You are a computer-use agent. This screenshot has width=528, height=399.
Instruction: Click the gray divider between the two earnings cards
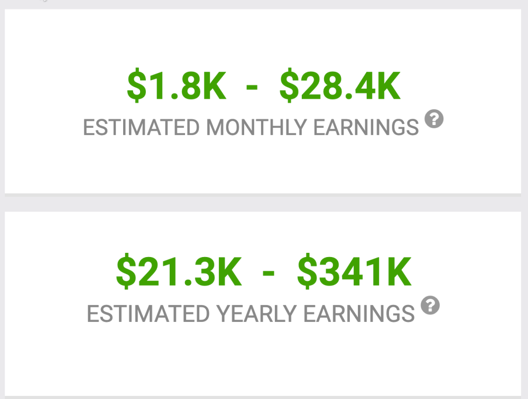coord(264,203)
